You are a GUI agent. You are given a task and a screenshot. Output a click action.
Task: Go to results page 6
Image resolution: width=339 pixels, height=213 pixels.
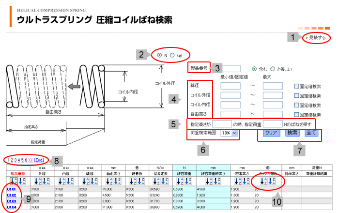[x=26, y=160]
